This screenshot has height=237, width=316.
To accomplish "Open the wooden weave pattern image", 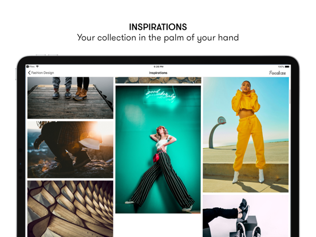I will 70,209.
